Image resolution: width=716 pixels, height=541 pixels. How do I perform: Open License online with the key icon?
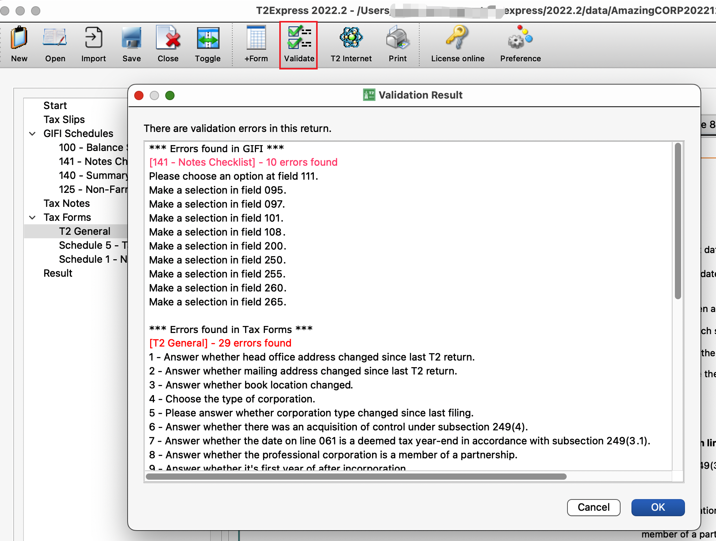(x=458, y=44)
